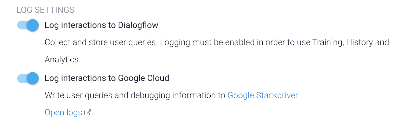Screen dimensions: 408x130
Task: Click the LOG SETTINGS section heading
Action: pos(45,10)
